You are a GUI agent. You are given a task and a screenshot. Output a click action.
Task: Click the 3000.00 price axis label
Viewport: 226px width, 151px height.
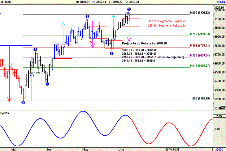point(219,27)
